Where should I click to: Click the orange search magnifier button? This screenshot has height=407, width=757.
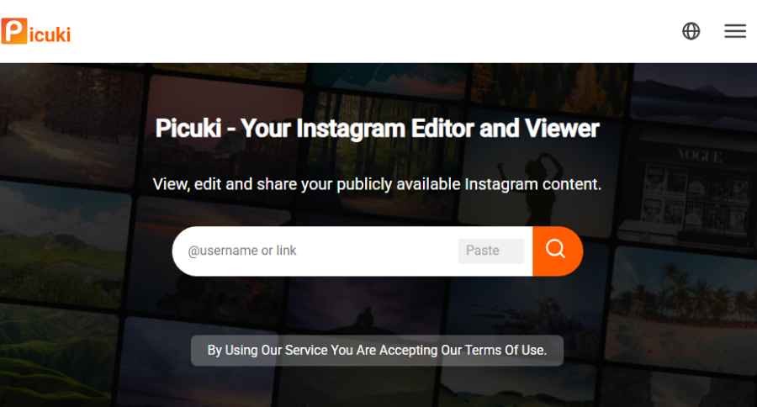tap(558, 251)
